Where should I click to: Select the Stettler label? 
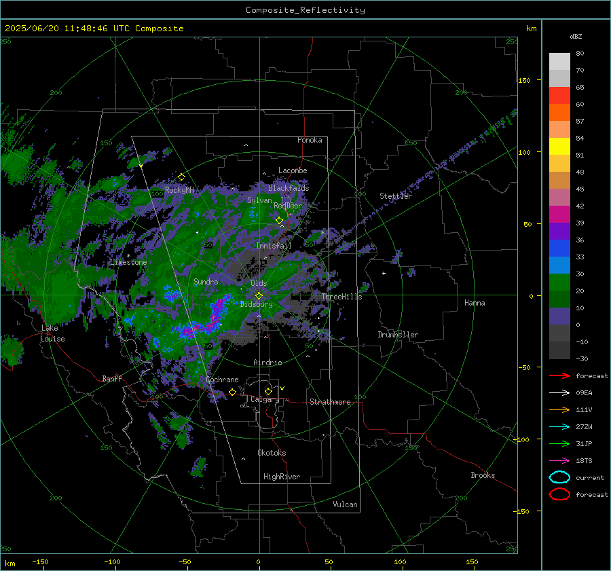click(x=396, y=196)
